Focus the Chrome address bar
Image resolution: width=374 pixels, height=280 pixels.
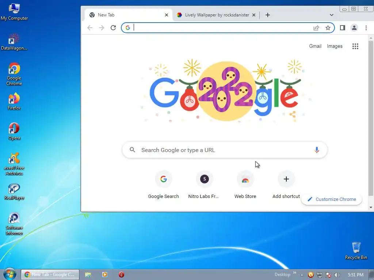(228, 28)
